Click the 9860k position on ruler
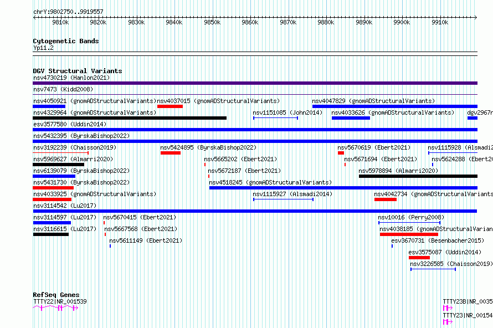493x328 pixels. [250, 22]
